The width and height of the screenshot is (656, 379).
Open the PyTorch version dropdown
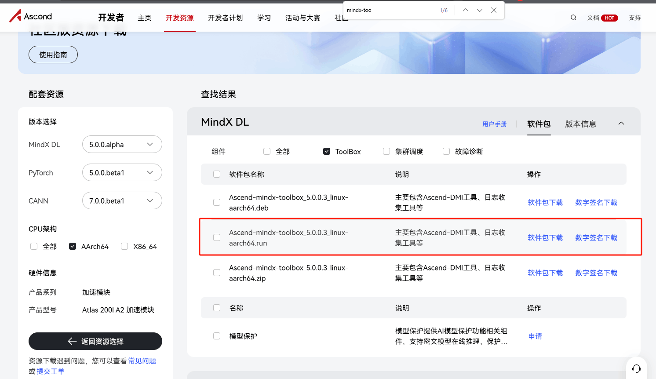(x=122, y=172)
